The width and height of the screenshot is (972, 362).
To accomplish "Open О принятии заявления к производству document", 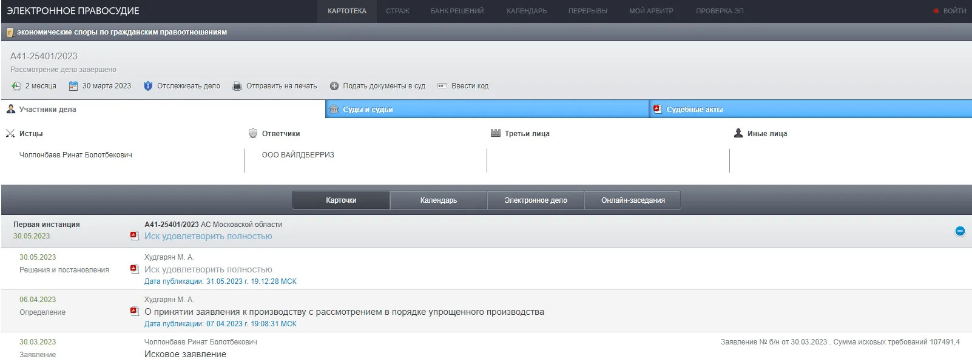I will coord(344,312).
